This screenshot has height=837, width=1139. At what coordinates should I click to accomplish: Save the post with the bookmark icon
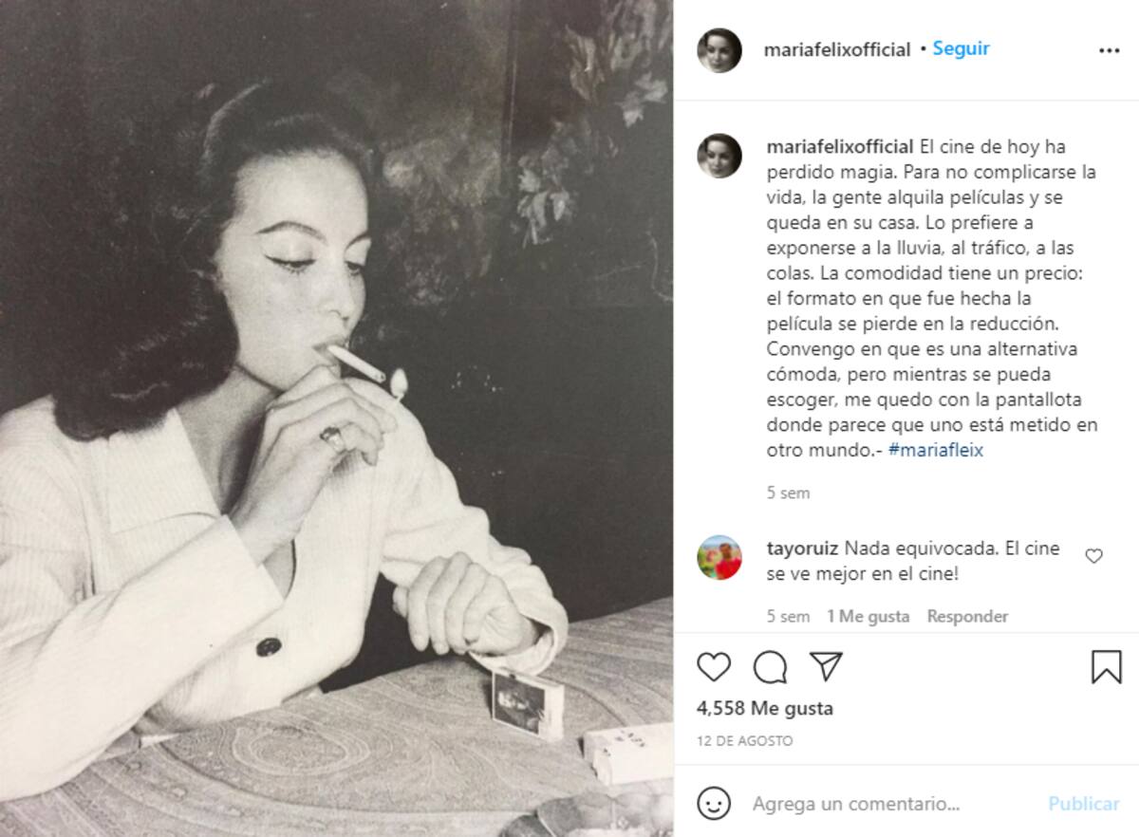pos(1107,667)
